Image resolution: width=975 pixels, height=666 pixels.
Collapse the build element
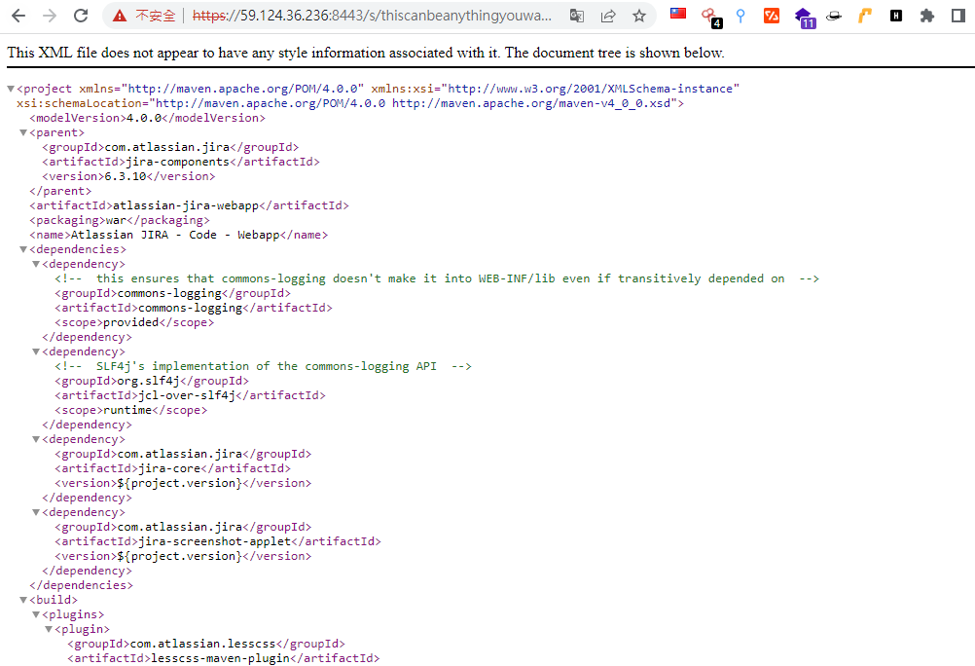coord(23,600)
